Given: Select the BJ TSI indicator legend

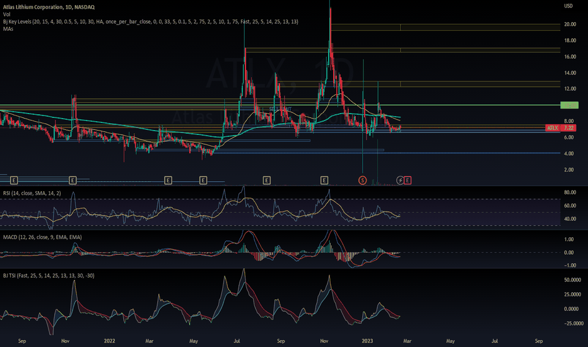Looking at the screenshot, I should point(49,276).
